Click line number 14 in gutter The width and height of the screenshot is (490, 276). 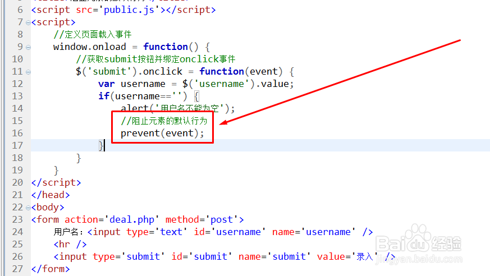point(17,108)
